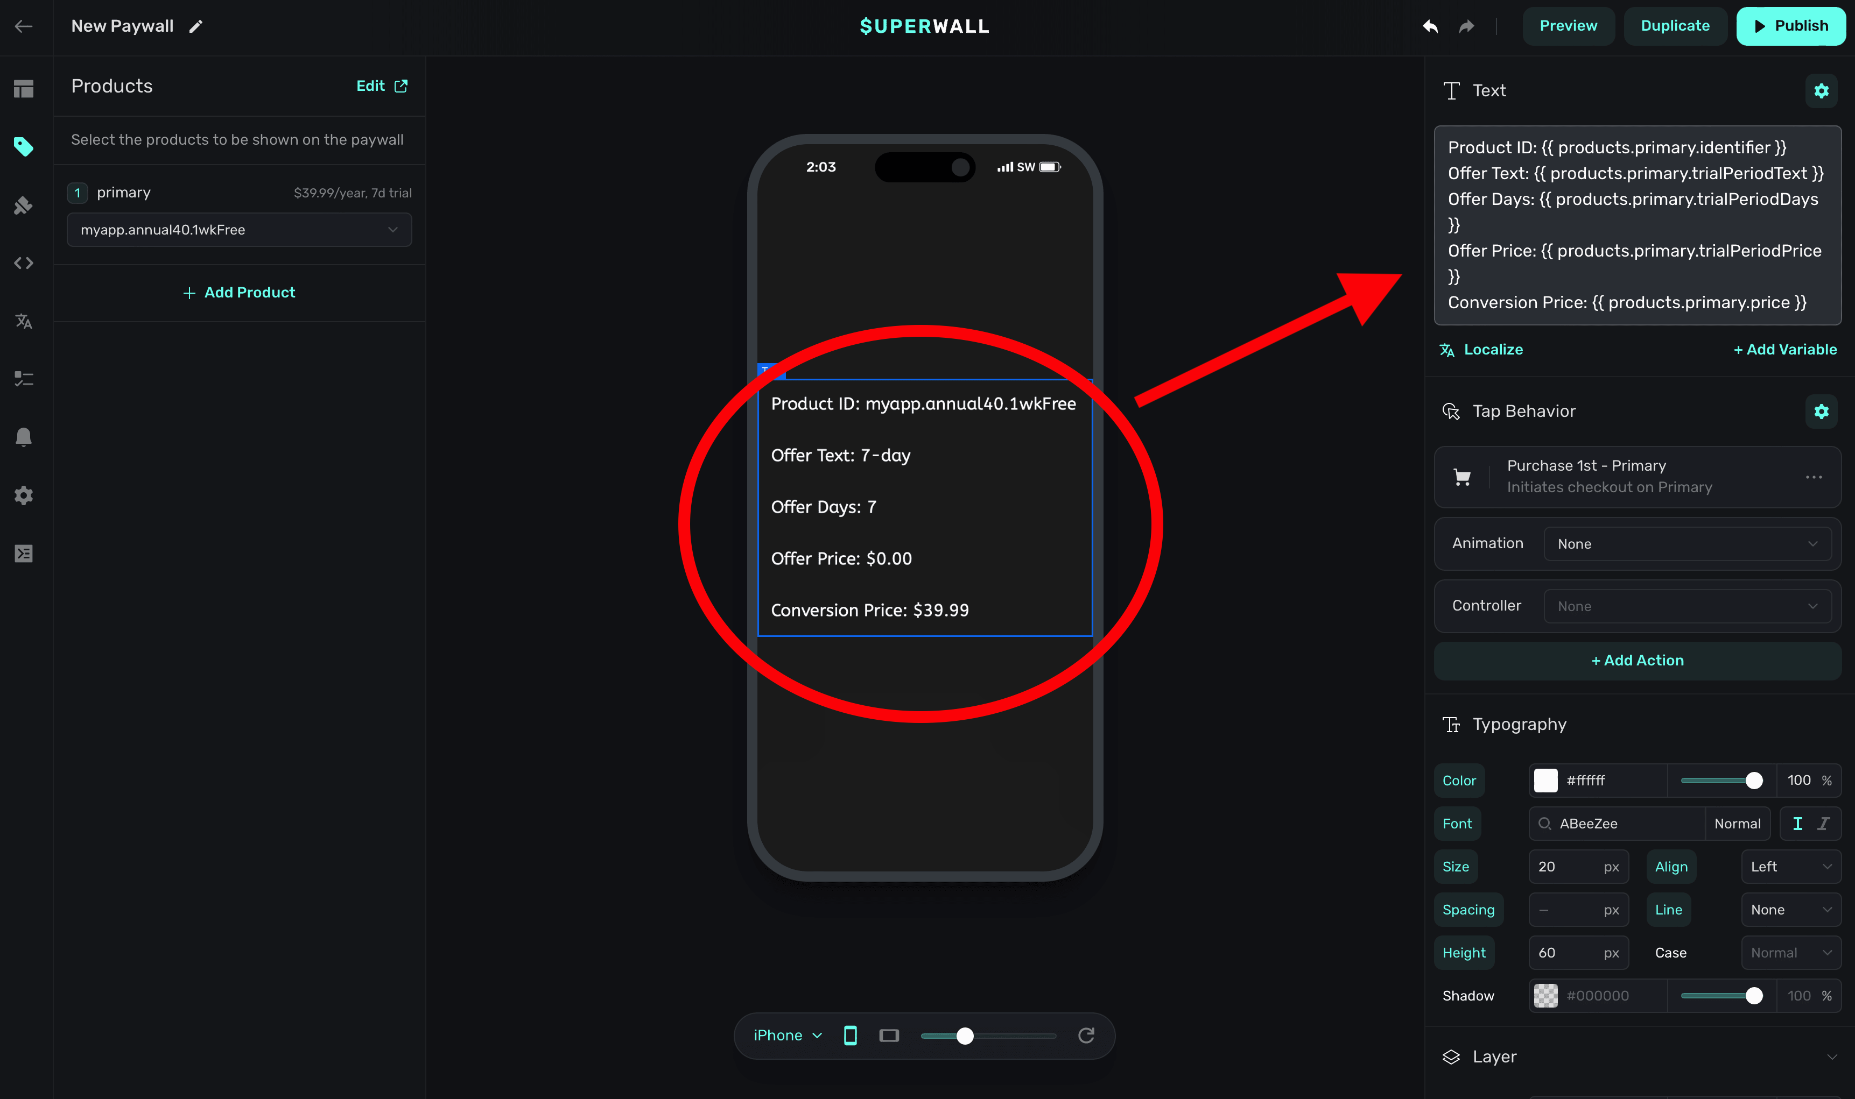1855x1099 pixels.
Task: Open the Products tag icon in sidebar
Action: (x=24, y=147)
